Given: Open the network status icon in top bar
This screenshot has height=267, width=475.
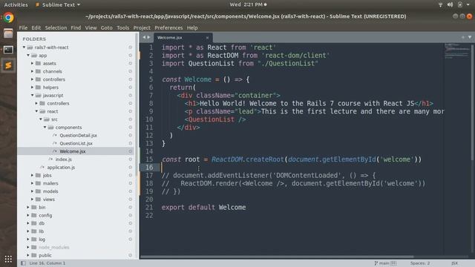Looking at the screenshot, I should pyautogui.click(x=440, y=4).
